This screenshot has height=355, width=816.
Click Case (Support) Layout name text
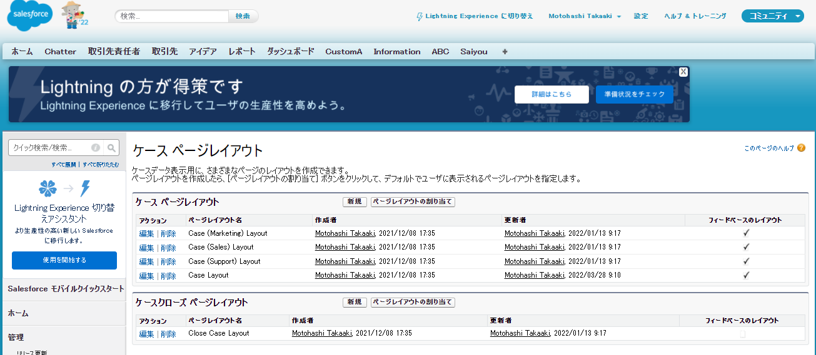pyautogui.click(x=224, y=261)
